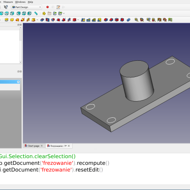This screenshot has height=190, width=190.
Task: Close the highlighted task panel item
Action: click(18, 82)
